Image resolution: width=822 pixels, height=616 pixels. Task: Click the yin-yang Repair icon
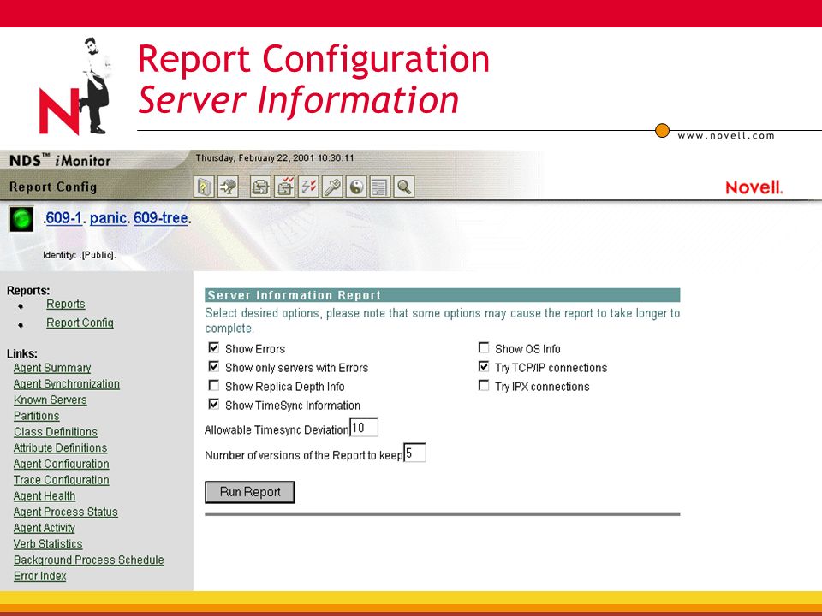(356, 187)
